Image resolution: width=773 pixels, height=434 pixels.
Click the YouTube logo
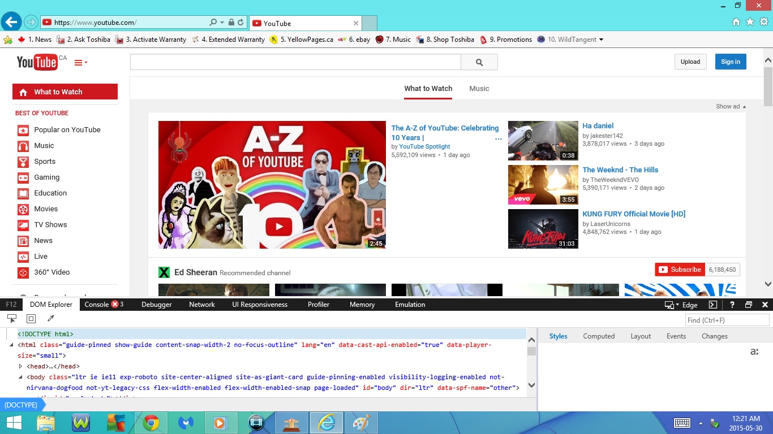[37, 62]
